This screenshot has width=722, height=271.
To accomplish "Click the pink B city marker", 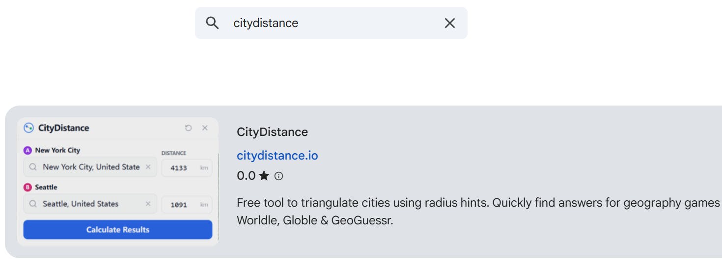I will click(x=28, y=188).
